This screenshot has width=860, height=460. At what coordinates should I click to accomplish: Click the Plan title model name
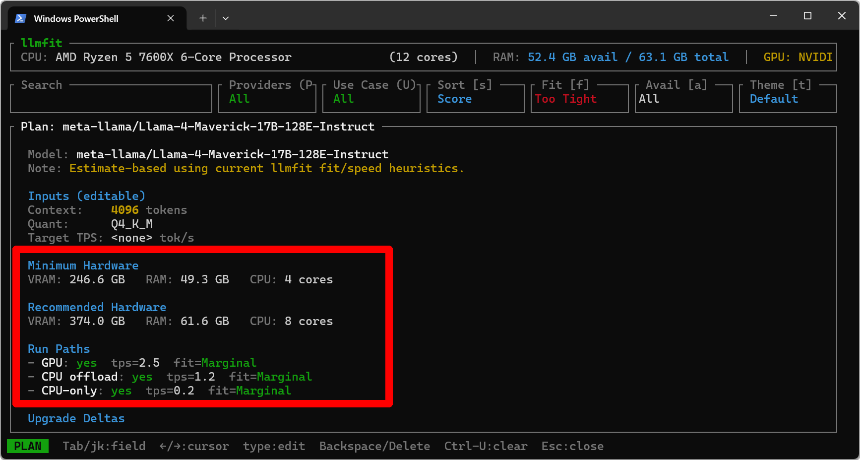click(x=219, y=127)
